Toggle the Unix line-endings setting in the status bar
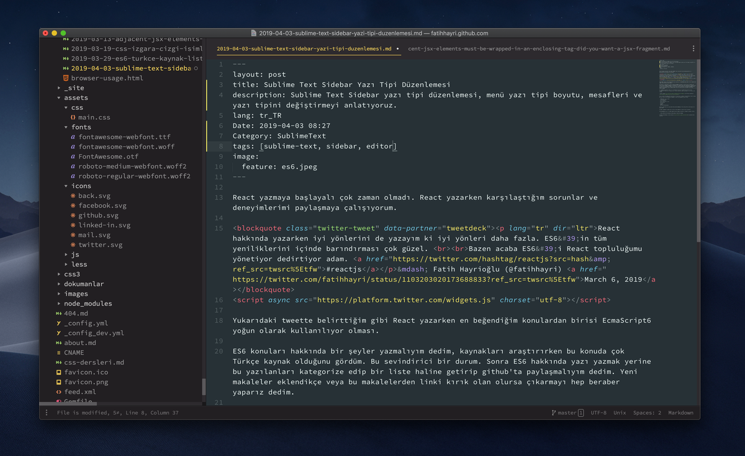The image size is (745, 456). click(620, 412)
